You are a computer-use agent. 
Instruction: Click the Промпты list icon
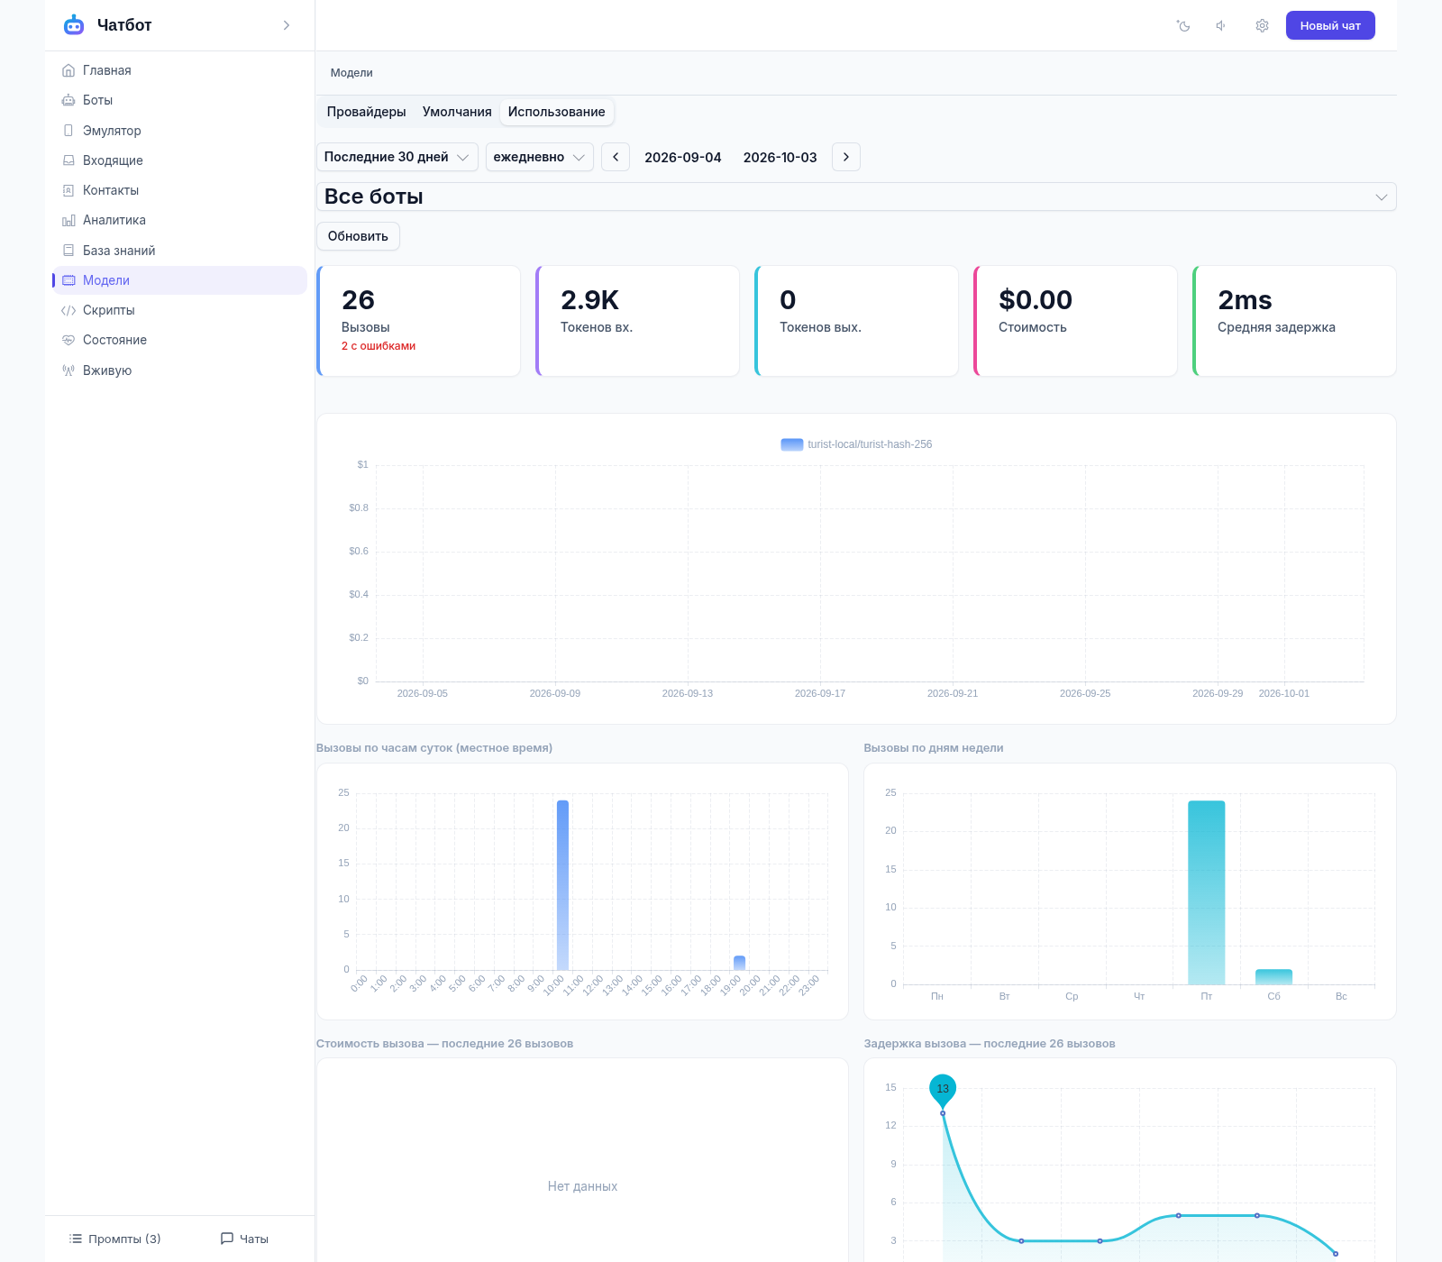[76, 1239]
